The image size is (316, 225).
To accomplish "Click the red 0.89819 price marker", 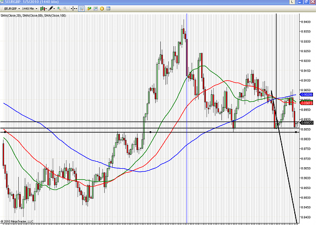I will pos(306,103).
